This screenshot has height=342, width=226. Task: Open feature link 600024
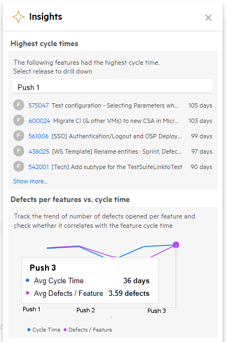[40, 121]
